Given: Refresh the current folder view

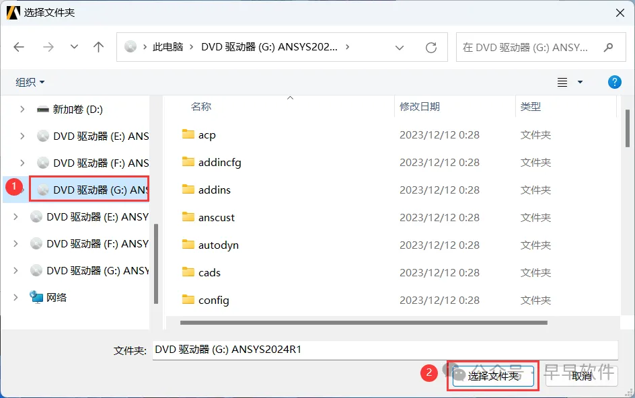Looking at the screenshot, I should click(431, 48).
